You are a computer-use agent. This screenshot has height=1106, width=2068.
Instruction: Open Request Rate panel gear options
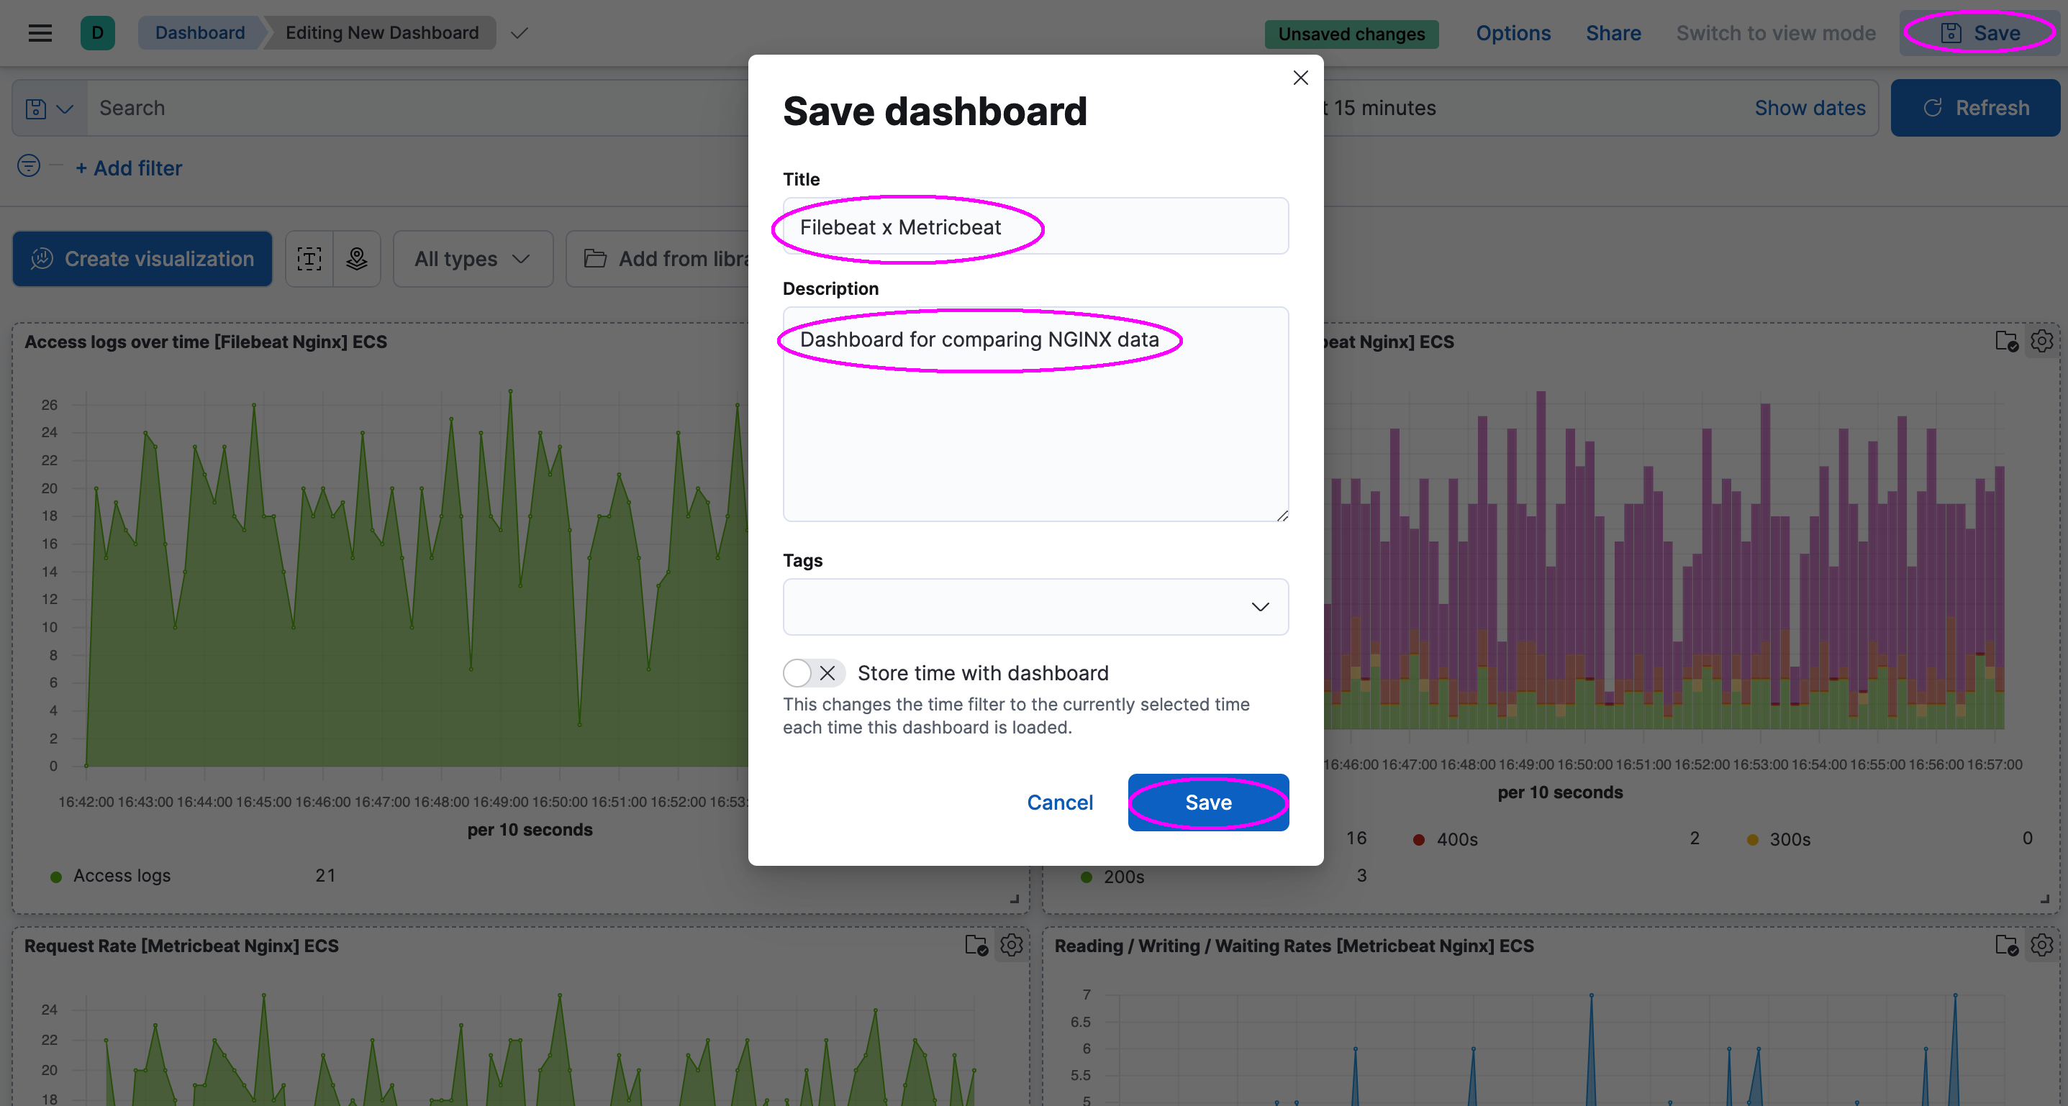[x=1012, y=945]
